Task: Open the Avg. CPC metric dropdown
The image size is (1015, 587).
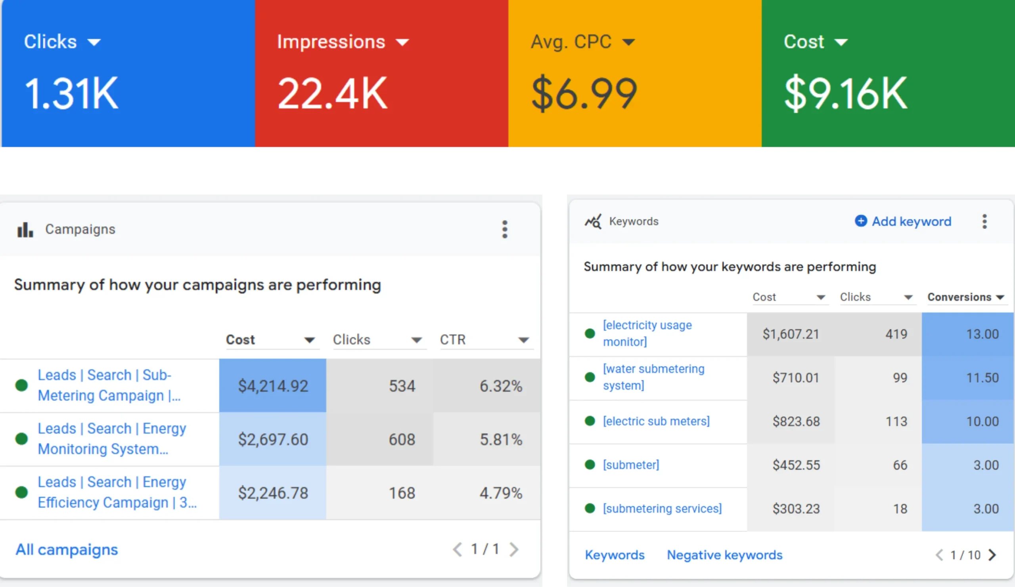Action: 628,42
